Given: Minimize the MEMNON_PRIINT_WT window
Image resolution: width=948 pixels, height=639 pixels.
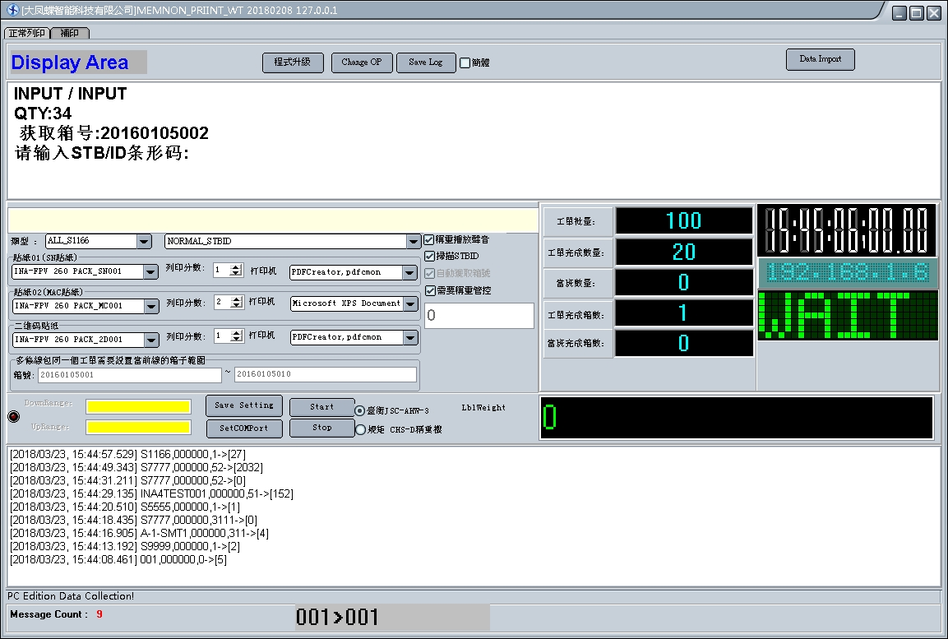Looking at the screenshot, I should (x=899, y=12).
